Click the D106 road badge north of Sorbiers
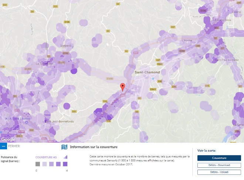 coord(67,22)
